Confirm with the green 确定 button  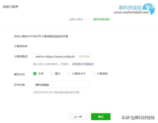point(101,117)
